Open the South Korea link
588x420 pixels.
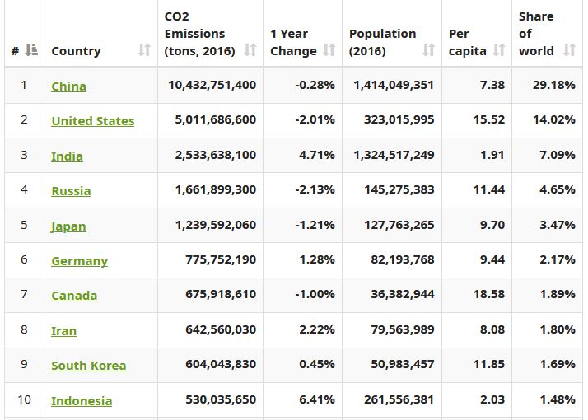pyautogui.click(x=88, y=365)
